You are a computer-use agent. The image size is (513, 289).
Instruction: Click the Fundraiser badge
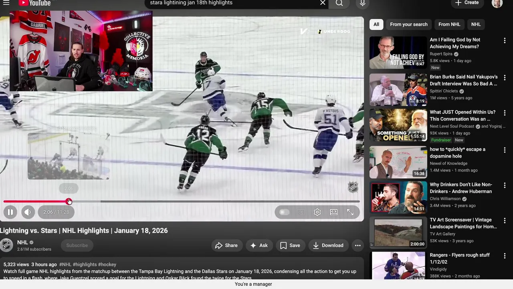pos(441,140)
